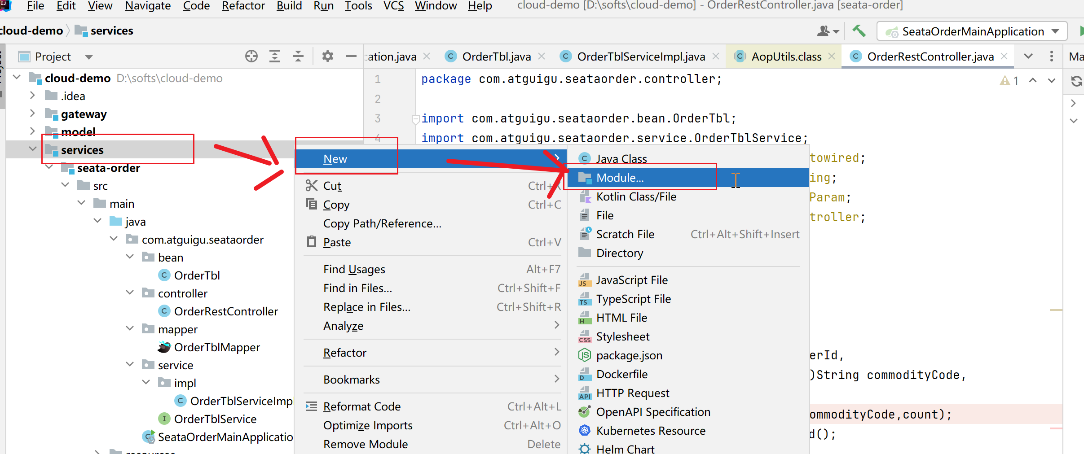Jump to previous highlighted error arrow
Viewport: 1084px width, 454px height.
1033,81
